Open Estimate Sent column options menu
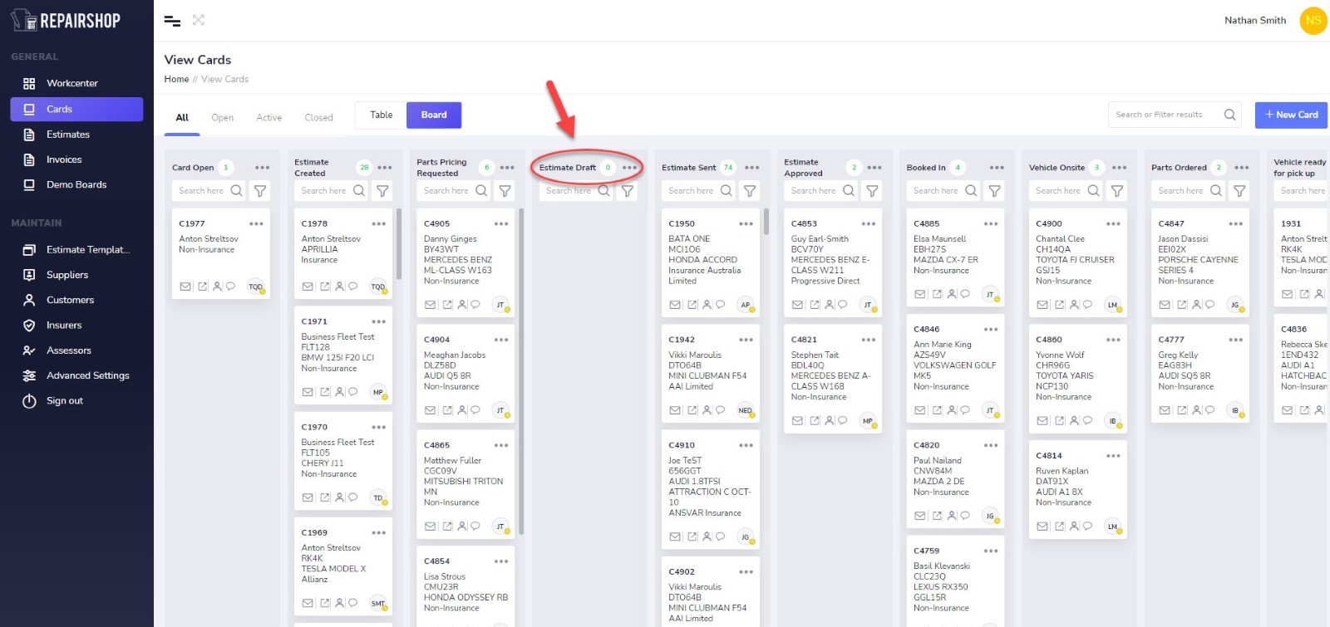Viewport: 1330px width, 627px height. tap(752, 168)
